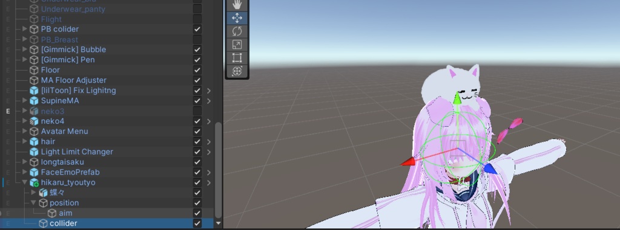Click the hierarchy vertical scrollbar thumb
620x230 pixels.
(218, 170)
